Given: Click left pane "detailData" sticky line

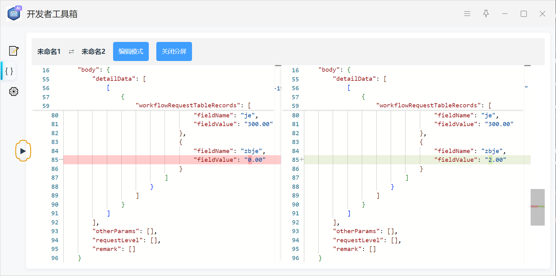Looking at the screenshot, I should [x=119, y=79].
